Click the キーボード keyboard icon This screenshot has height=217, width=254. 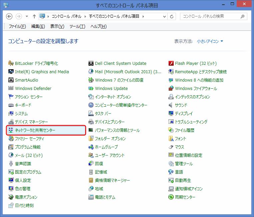[11, 105]
